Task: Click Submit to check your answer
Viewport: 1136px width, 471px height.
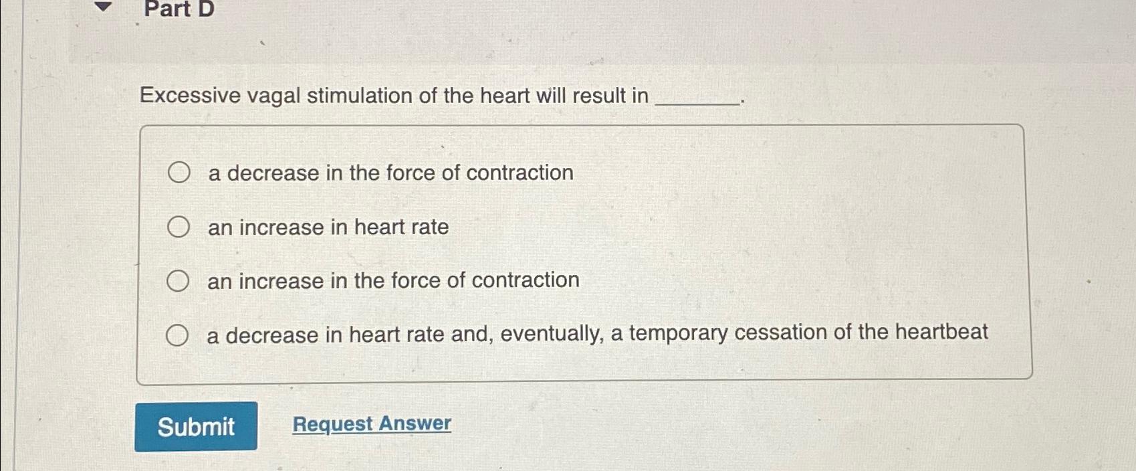Action: pyautogui.click(x=197, y=426)
